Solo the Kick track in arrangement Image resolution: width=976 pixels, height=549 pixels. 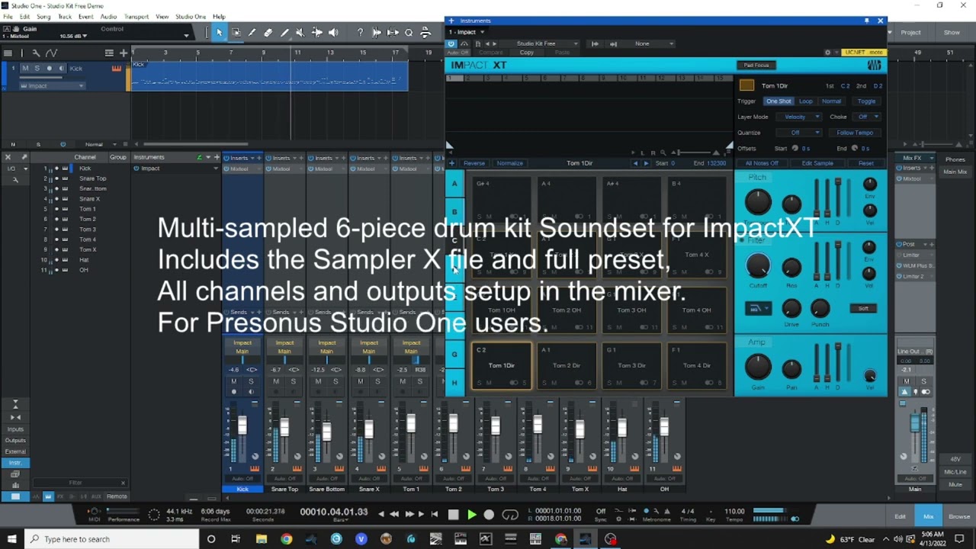[x=37, y=69]
